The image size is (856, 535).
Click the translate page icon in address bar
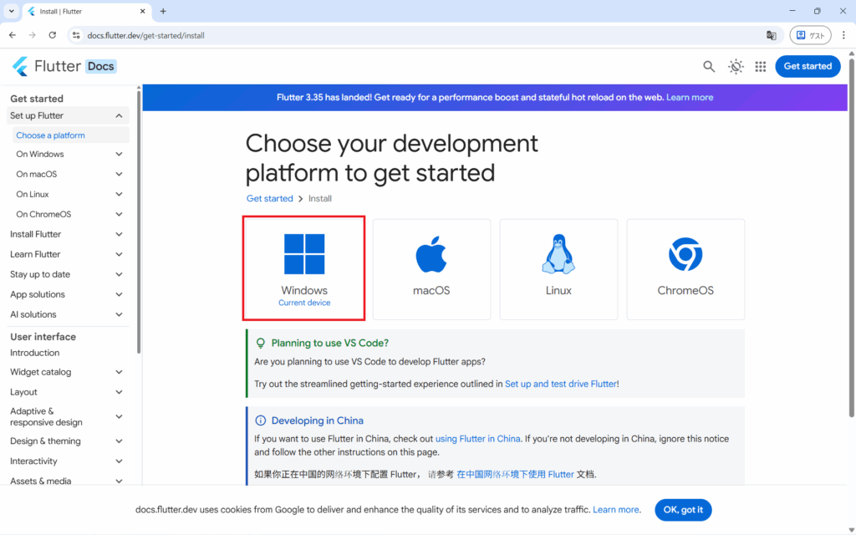pyautogui.click(x=772, y=35)
